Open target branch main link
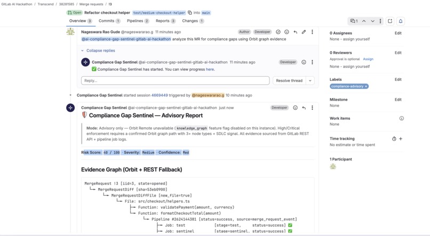The image size is (430, 236). pos(206,13)
